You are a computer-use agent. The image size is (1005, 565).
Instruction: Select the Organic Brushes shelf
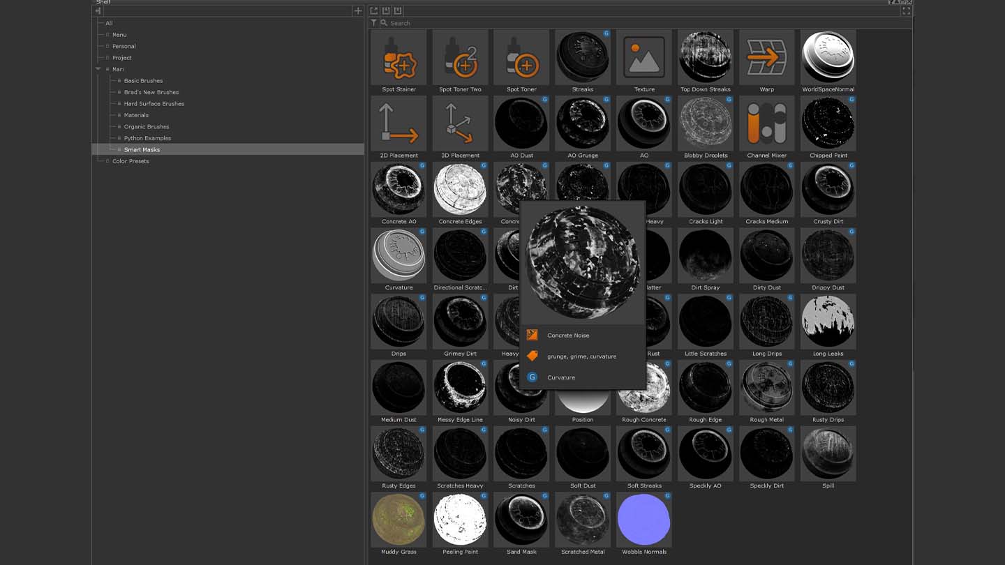click(x=146, y=127)
